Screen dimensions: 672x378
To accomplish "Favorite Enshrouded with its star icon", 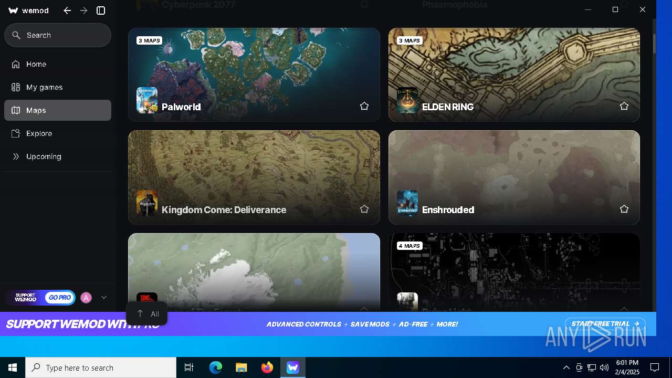I will [x=624, y=209].
